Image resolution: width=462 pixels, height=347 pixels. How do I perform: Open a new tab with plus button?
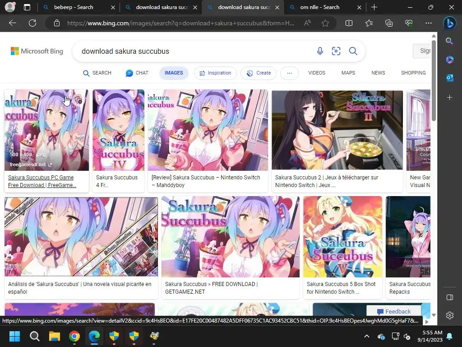coord(374,7)
